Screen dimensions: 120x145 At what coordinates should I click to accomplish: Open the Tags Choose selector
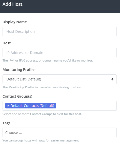pos(59,132)
